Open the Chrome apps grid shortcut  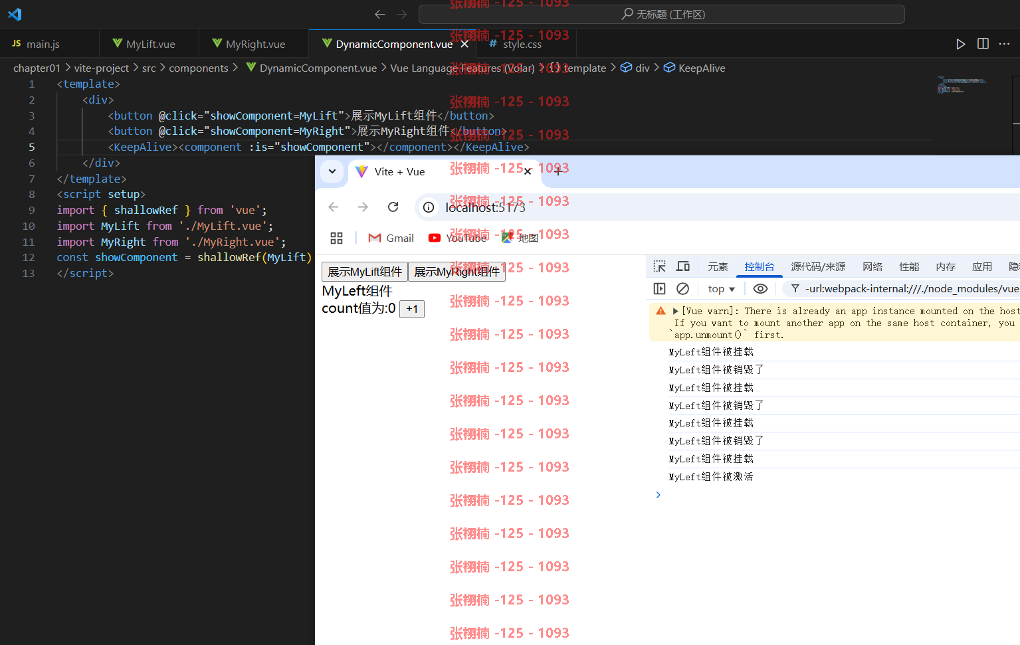tap(337, 238)
